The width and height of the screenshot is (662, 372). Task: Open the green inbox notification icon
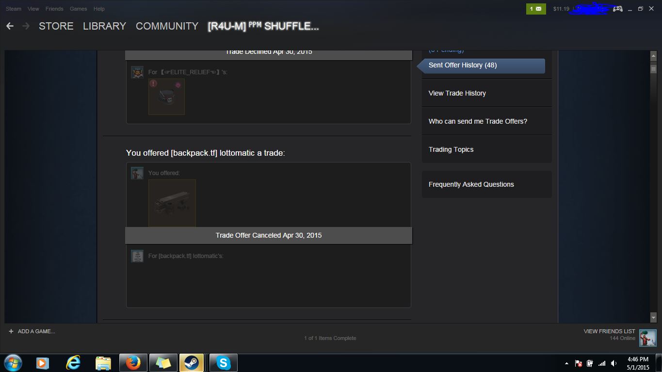536,9
